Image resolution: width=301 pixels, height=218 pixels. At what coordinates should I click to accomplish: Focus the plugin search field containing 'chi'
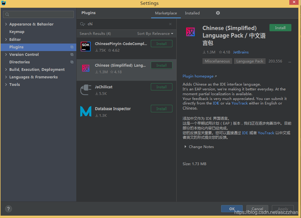click(126, 24)
